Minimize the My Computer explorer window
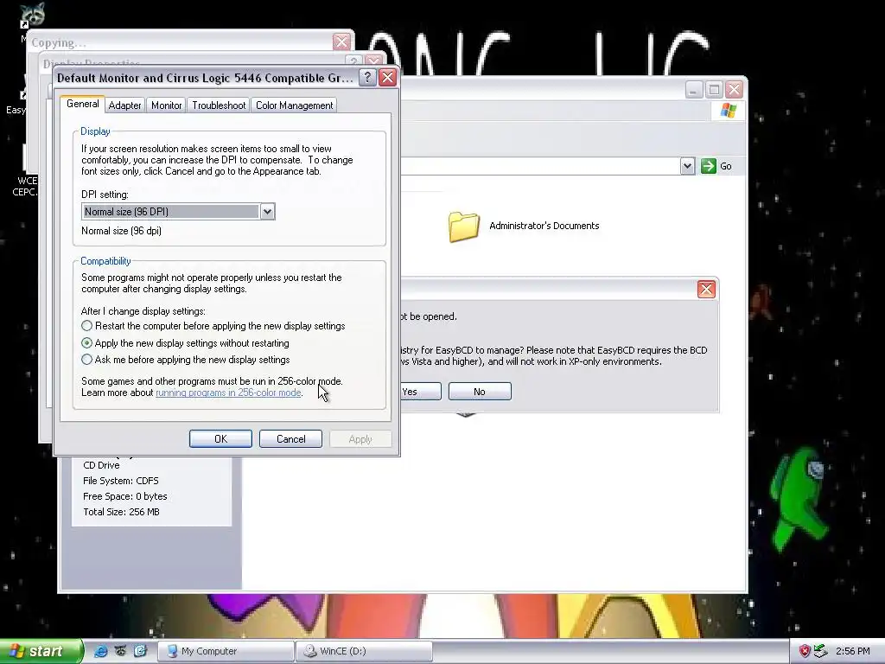The height and width of the screenshot is (664, 885). (694, 89)
